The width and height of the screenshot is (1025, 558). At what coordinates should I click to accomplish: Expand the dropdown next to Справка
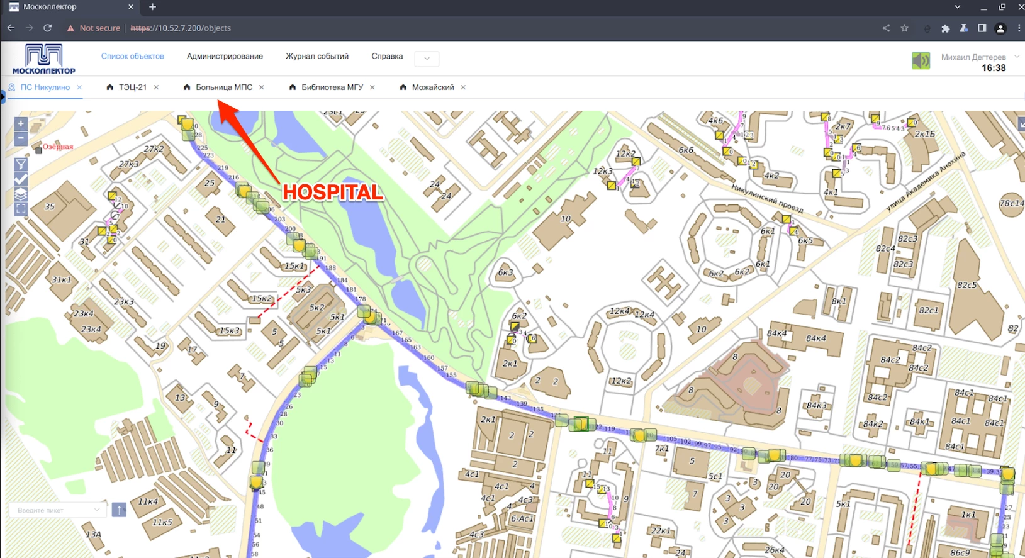pyautogui.click(x=427, y=59)
